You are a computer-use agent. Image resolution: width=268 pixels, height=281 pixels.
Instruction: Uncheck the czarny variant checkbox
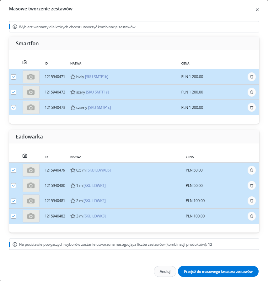click(13, 108)
